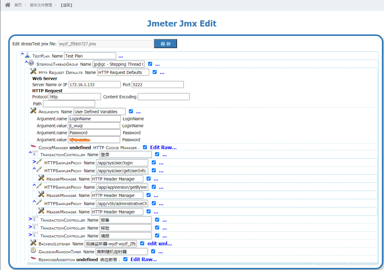Expand the 填报 TransactionController node
This screenshot has height=270, width=384.
pyautogui.click(x=30, y=234)
